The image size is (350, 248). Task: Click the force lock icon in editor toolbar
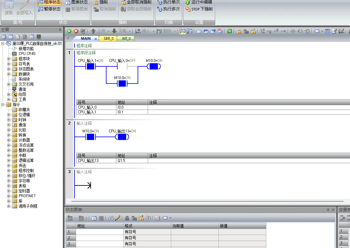pyautogui.click(x=239, y=31)
